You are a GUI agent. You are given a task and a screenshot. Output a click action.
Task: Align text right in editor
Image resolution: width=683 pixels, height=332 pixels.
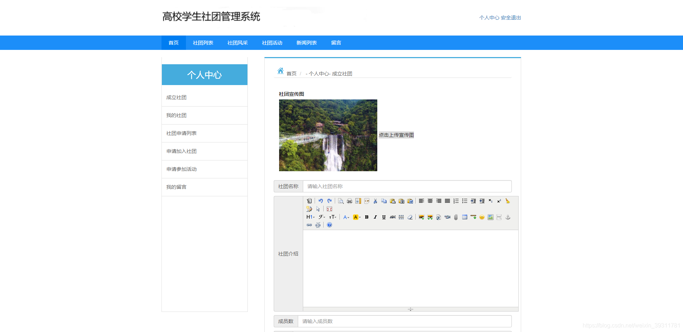point(439,201)
